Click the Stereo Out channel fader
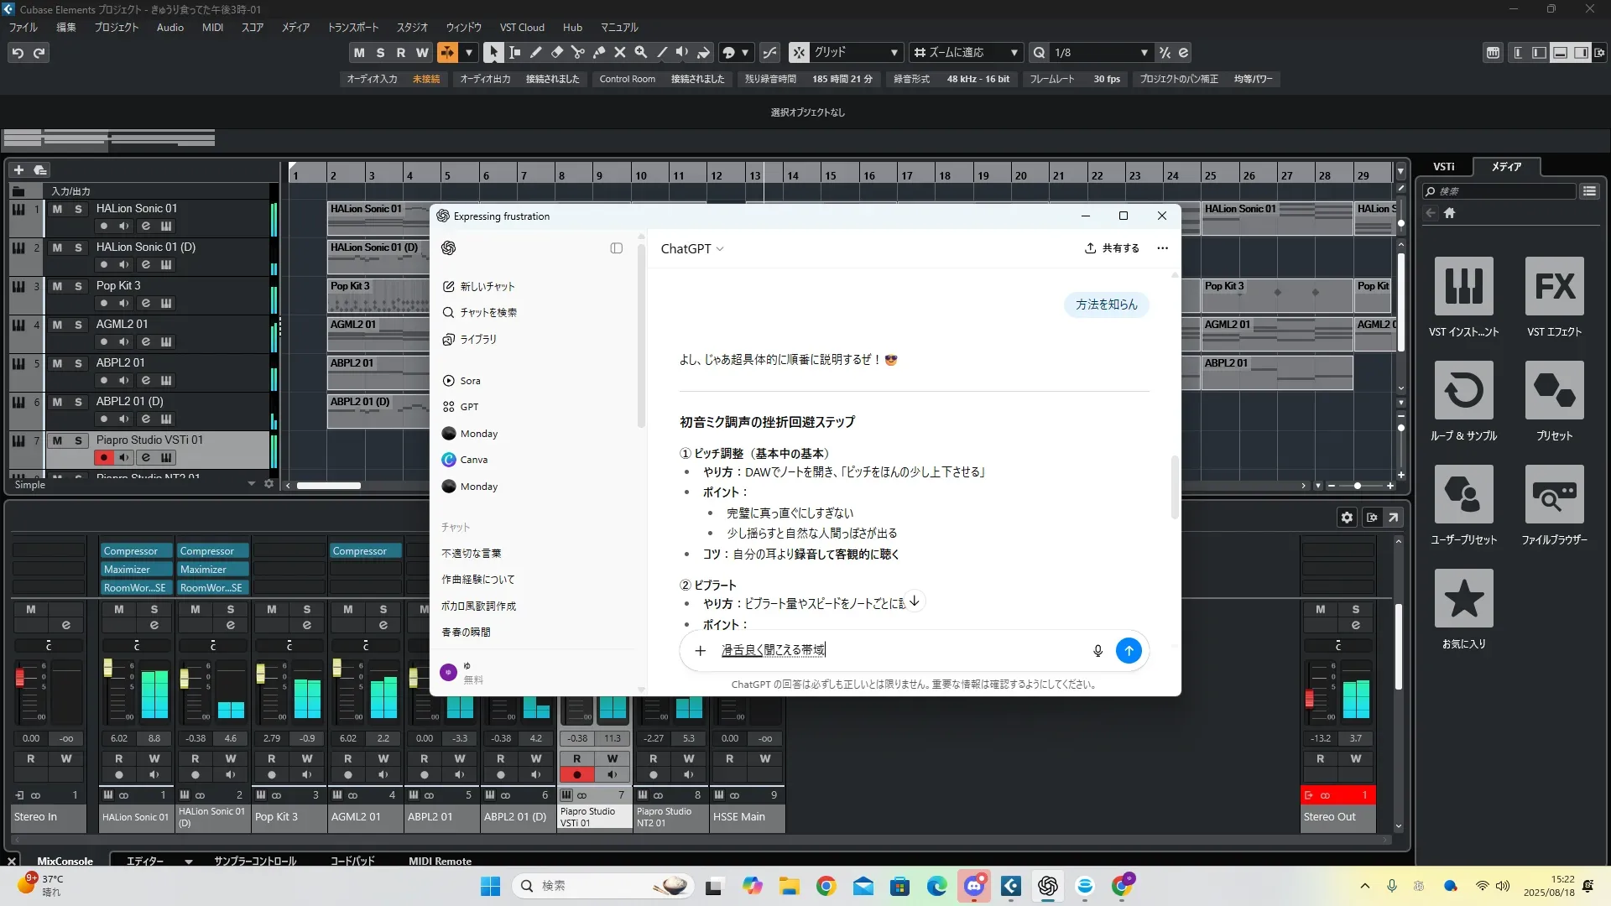 tap(1309, 698)
